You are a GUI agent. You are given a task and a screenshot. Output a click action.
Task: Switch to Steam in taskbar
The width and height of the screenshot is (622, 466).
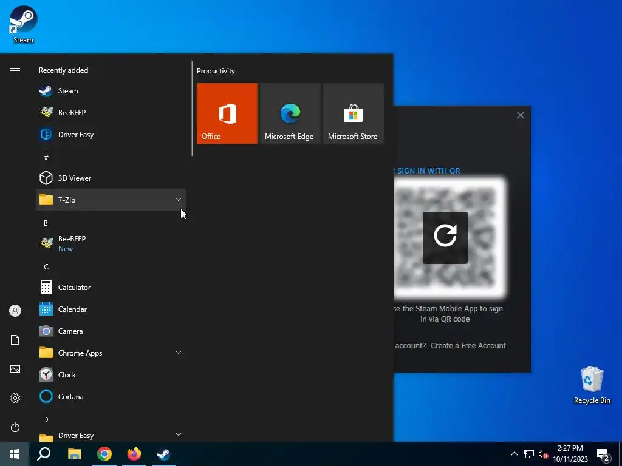tap(164, 454)
